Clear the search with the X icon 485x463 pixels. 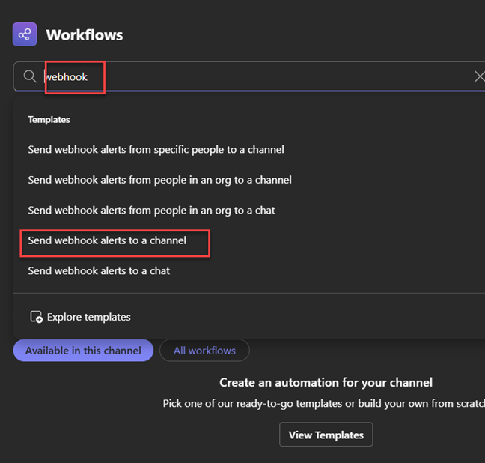(x=479, y=76)
